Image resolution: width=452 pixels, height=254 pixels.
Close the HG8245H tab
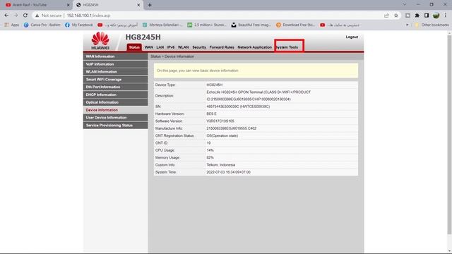click(x=138, y=5)
